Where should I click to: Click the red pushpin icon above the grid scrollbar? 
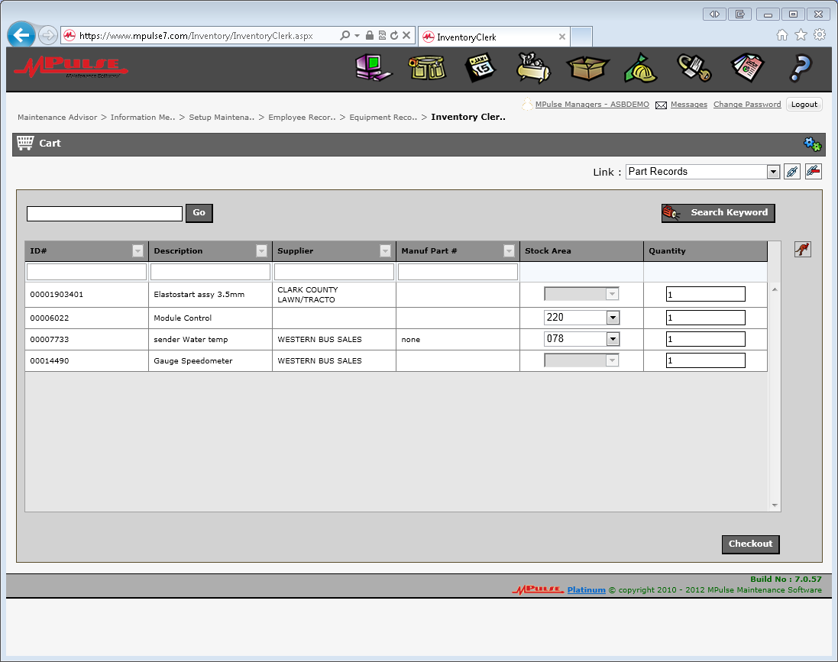pos(802,249)
